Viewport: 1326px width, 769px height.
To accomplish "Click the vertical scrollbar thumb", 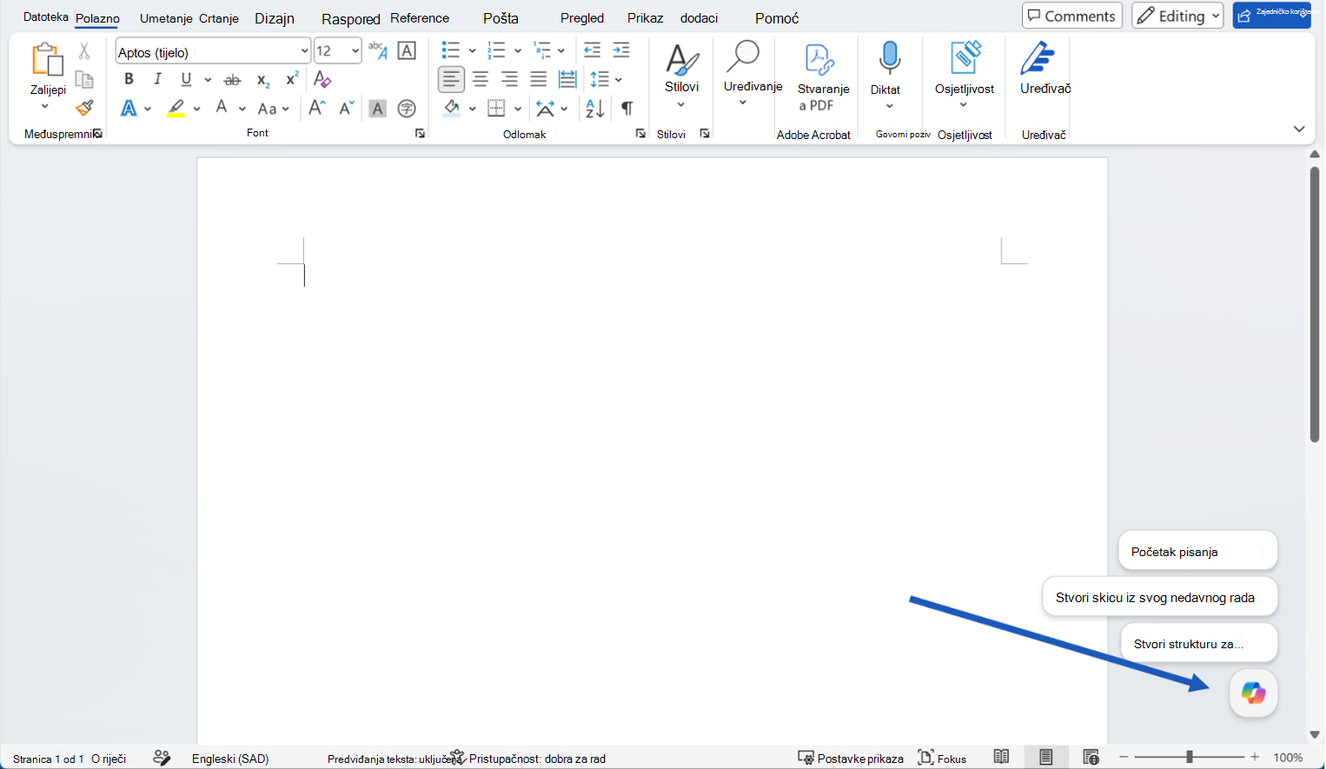I will [1314, 304].
